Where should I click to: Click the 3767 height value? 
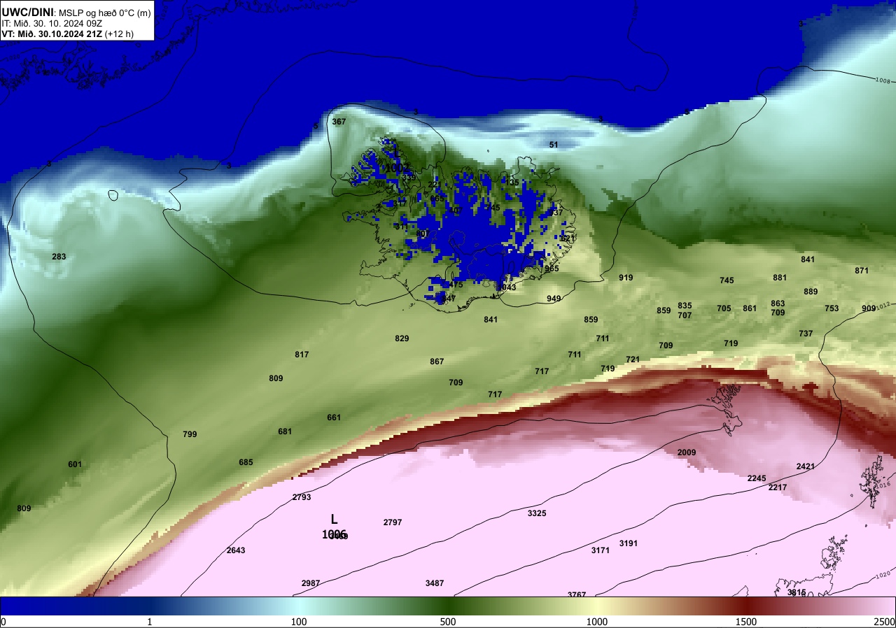click(x=577, y=594)
